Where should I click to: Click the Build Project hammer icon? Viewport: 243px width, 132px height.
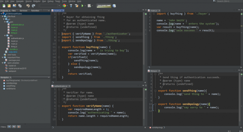[71, 6]
